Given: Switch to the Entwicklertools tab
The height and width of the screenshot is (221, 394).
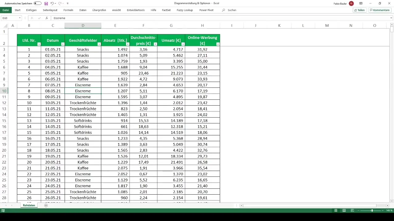Looking at the screenshot, I should (136, 10).
